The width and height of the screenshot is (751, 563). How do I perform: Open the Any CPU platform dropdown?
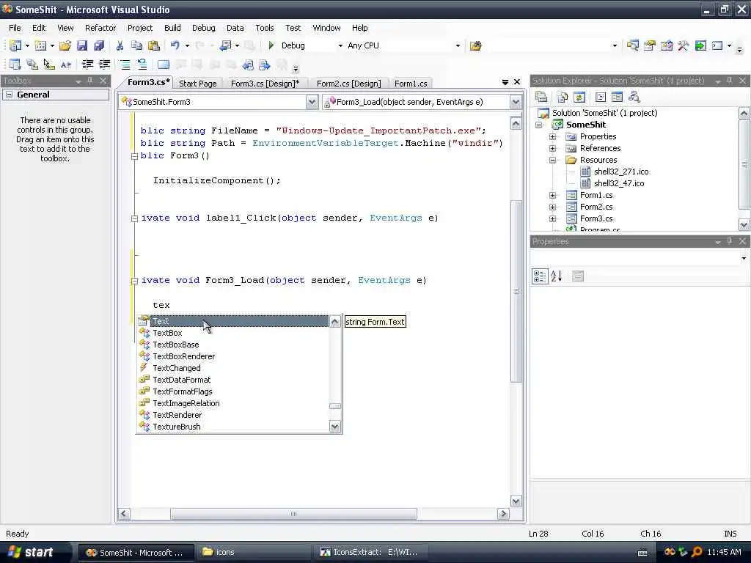(x=458, y=45)
